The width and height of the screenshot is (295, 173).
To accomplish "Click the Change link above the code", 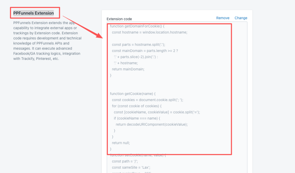I will click(241, 18).
